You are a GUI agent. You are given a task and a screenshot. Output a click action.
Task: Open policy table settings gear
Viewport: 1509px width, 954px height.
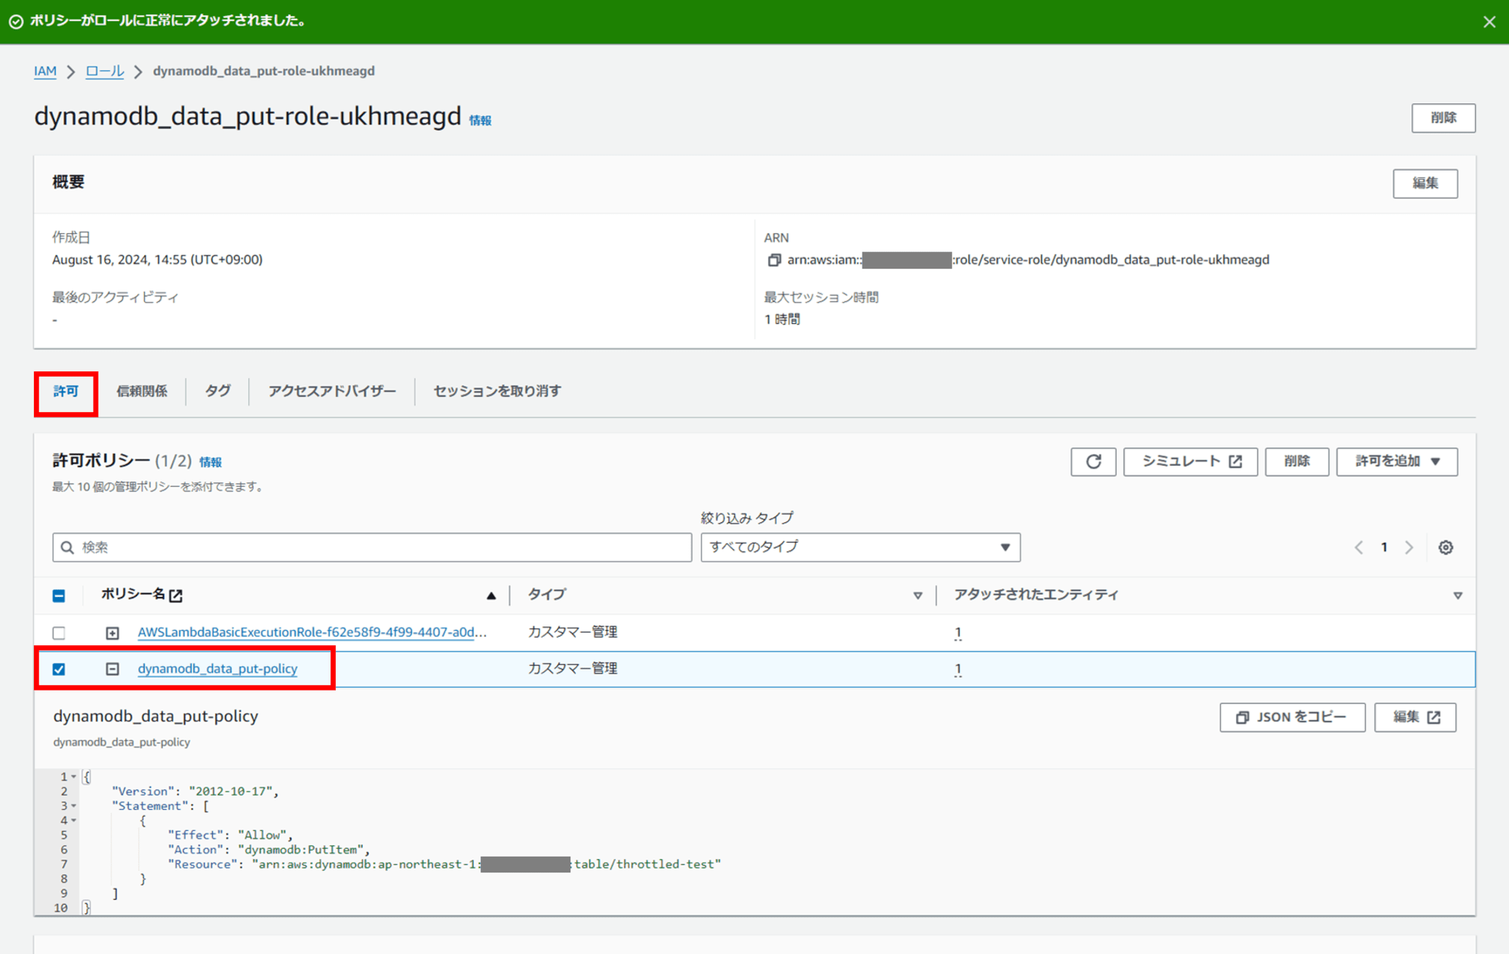(1446, 547)
